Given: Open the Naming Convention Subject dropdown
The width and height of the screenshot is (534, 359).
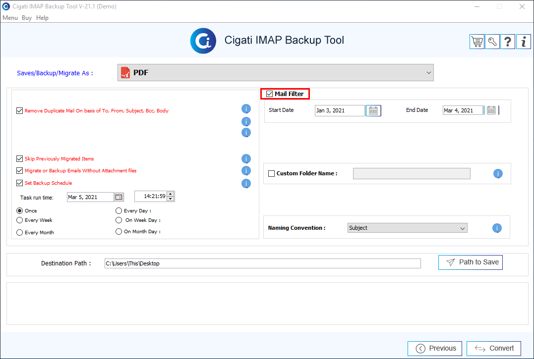Looking at the screenshot, I should [x=407, y=228].
